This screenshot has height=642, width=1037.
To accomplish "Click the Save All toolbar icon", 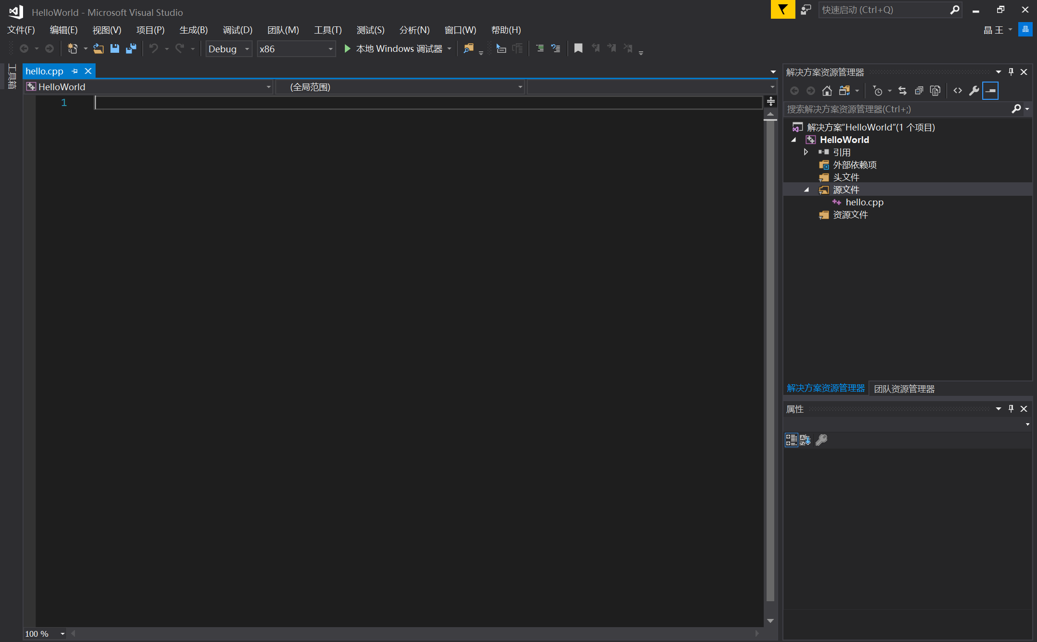I will [131, 48].
